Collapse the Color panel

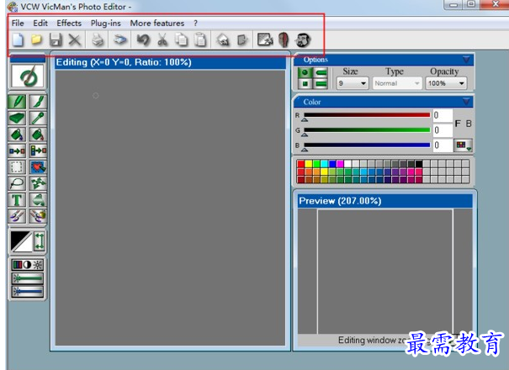click(x=466, y=102)
